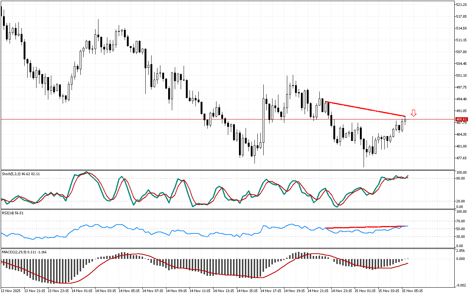The height and width of the screenshot is (295, 472).
Task: Click the 20.00 level on Stochastic scale
Action: point(461,201)
